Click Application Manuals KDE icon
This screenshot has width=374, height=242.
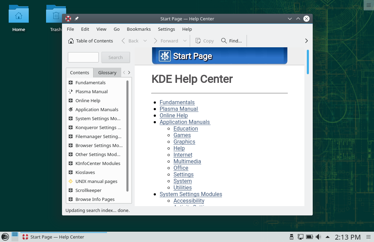click(71, 109)
